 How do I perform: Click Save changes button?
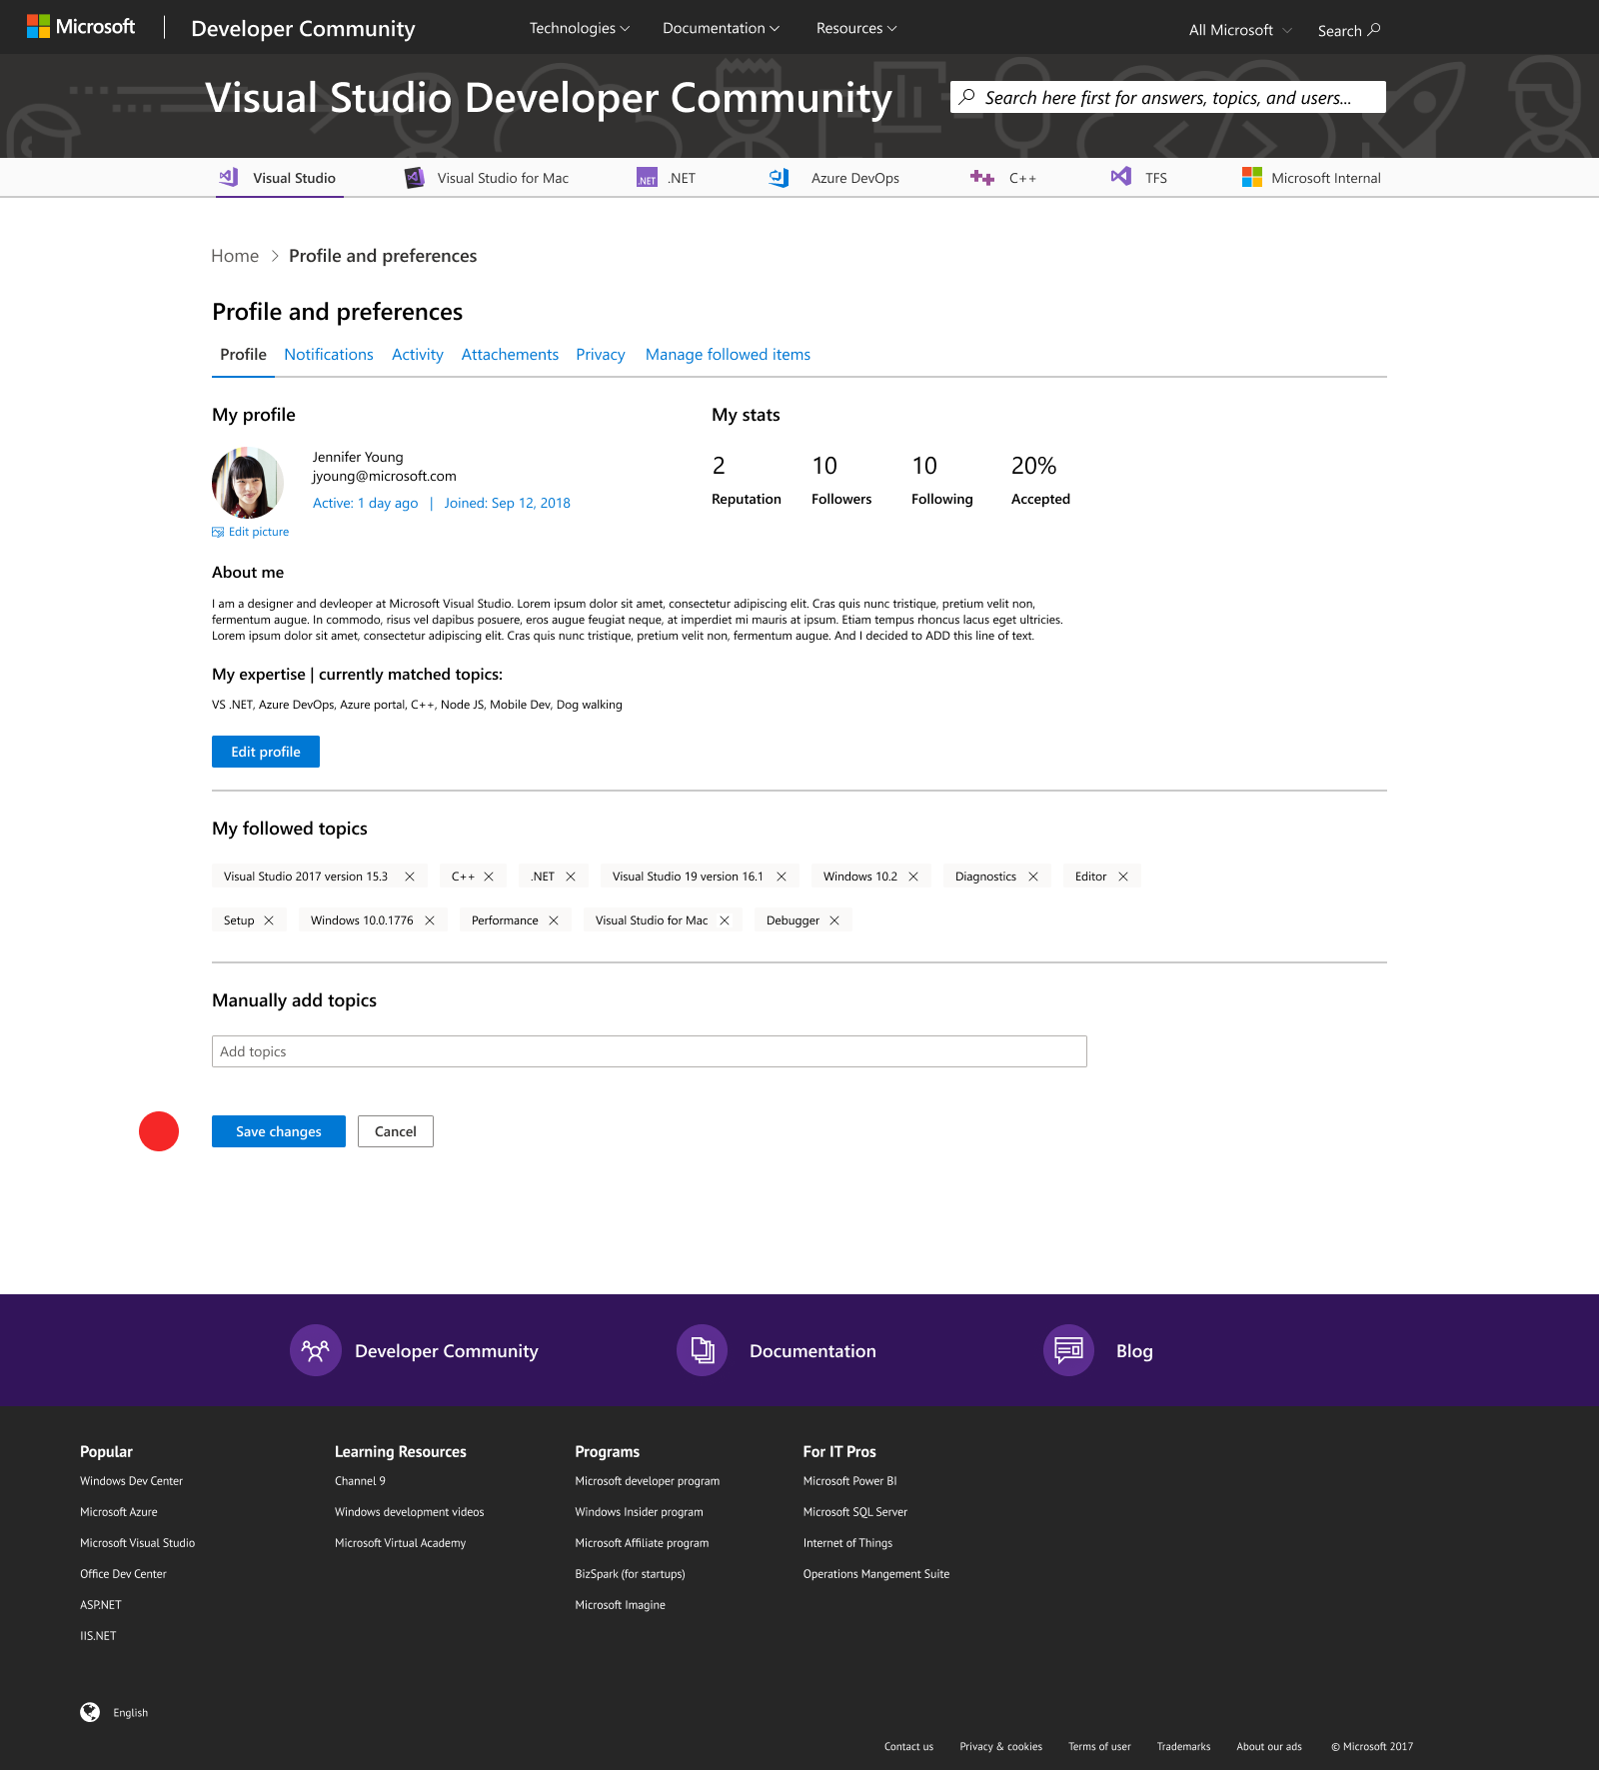click(x=279, y=1131)
